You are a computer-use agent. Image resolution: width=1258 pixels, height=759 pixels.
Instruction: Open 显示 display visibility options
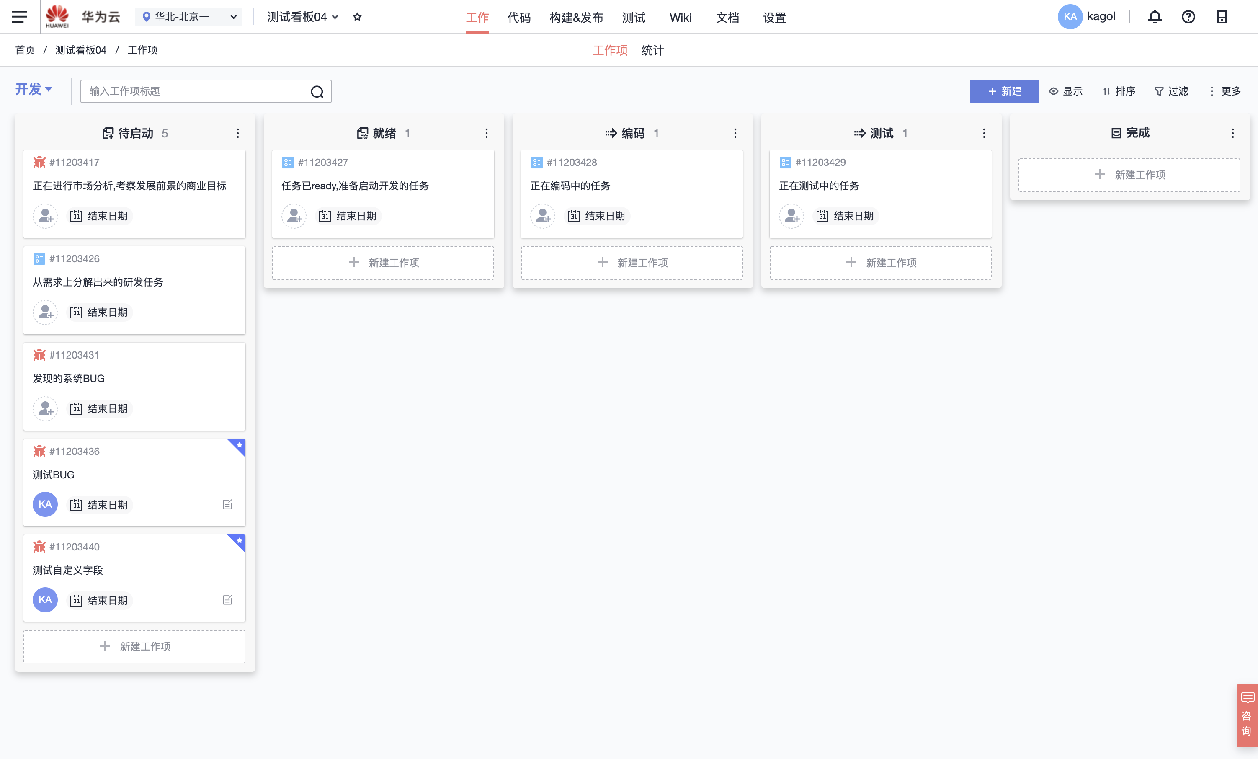point(1065,91)
